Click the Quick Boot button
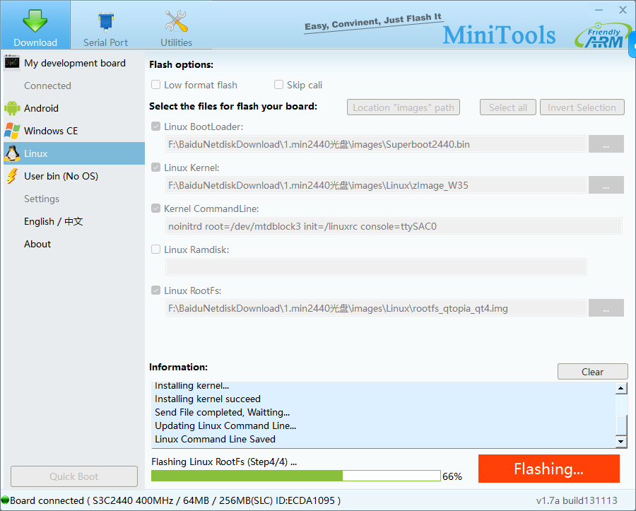 [x=73, y=476]
